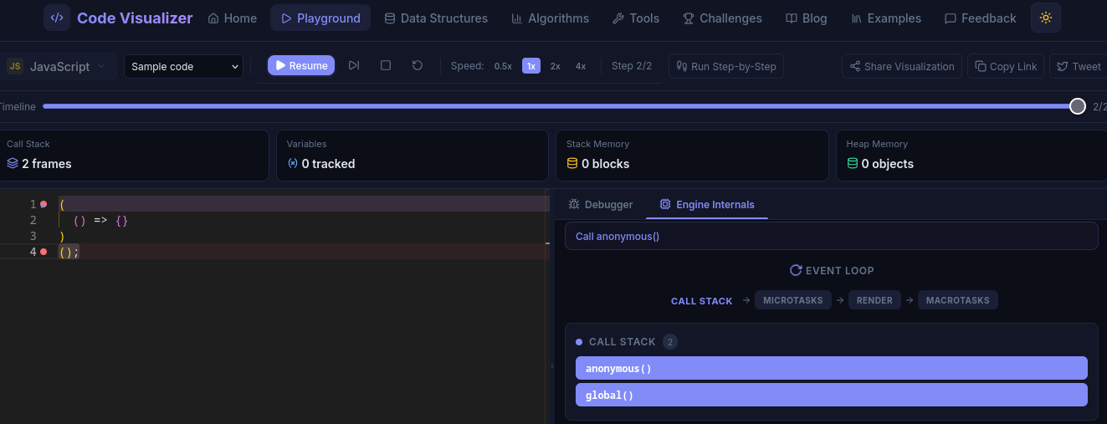Click the arrow function code on line 2

[x=100, y=220]
